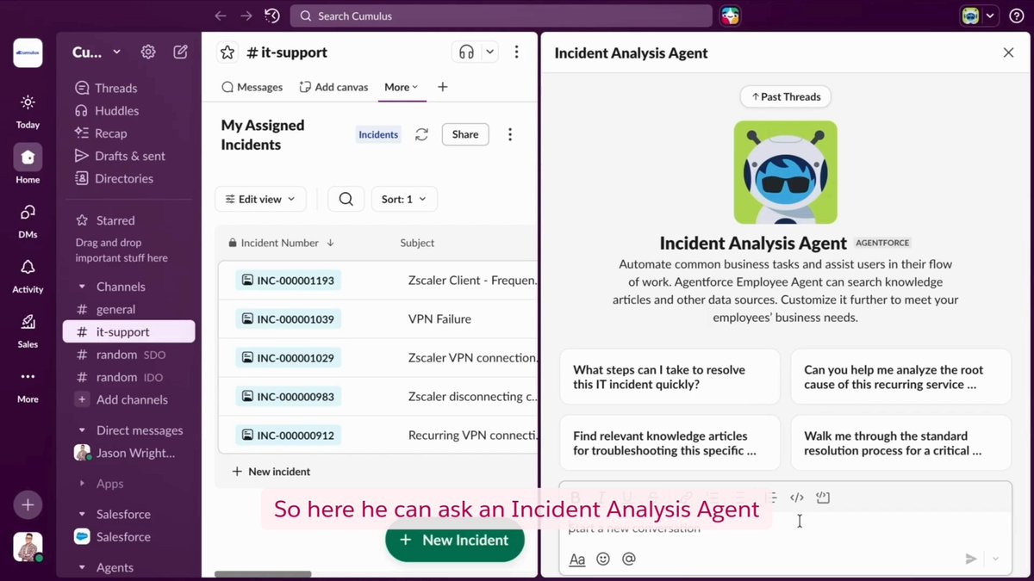Open the profile picture at bottom left

(x=28, y=547)
